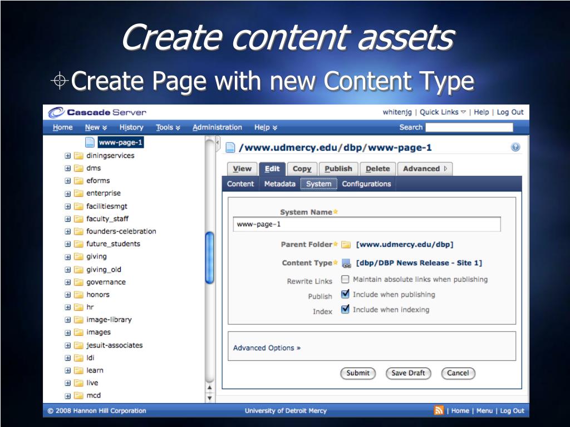Image resolution: width=570 pixels, height=427 pixels.
Task: Collapse the asset tree panel with splitter arrow
Action: (218, 143)
